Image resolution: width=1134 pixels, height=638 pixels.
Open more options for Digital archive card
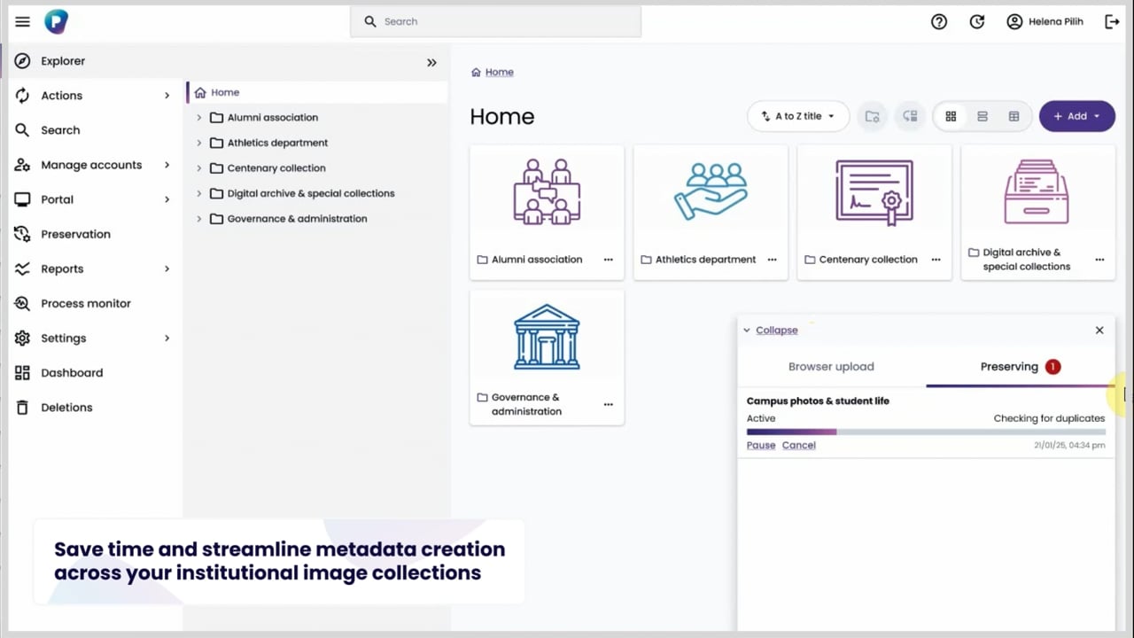[x=1099, y=260]
